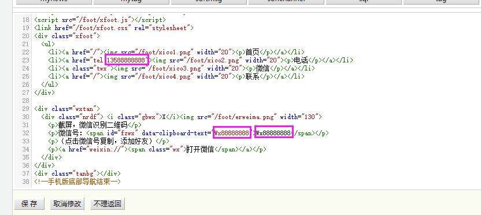The image size is (481, 215).
Task: Click the 首页 list item code line
Action: [176, 52]
